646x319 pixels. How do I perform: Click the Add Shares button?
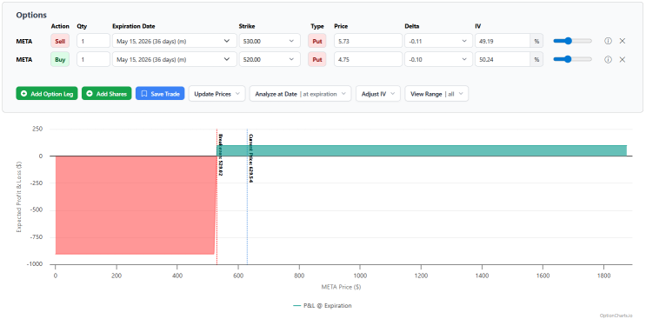pyautogui.click(x=107, y=93)
